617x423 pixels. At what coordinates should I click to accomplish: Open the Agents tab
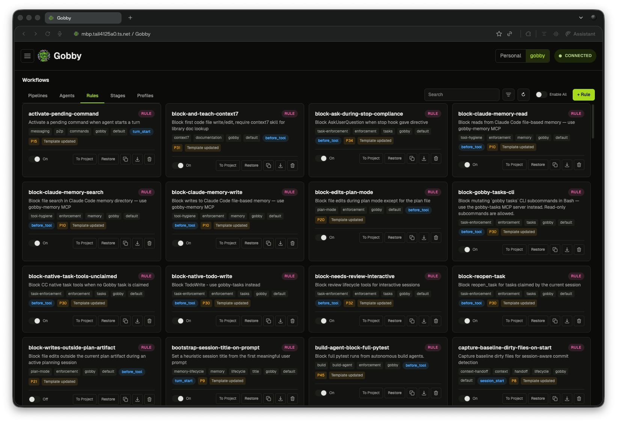pyautogui.click(x=67, y=96)
